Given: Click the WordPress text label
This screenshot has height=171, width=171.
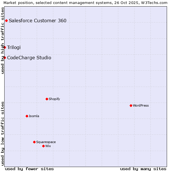Looking at the screenshot, I should tap(141, 105).
